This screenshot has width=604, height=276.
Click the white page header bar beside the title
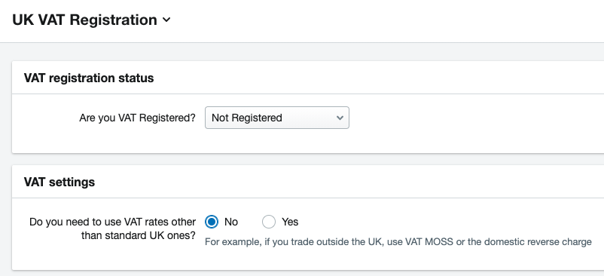pyautogui.click(x=385, y=21)
